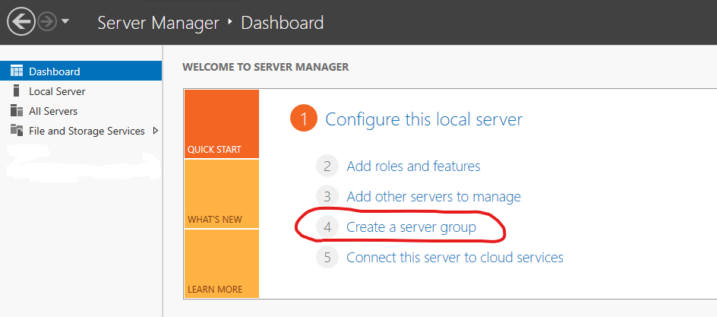Open All Servers in the sidebar
717x317 pixels.
coord(81,111)
